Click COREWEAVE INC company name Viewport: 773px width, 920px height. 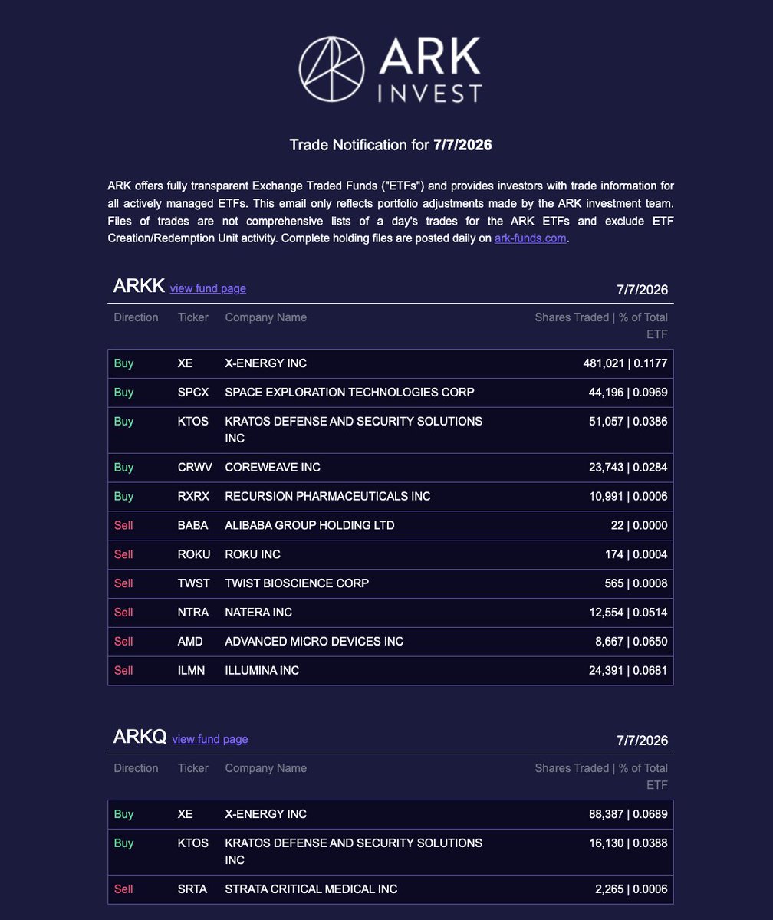click(x=273, y=468)
